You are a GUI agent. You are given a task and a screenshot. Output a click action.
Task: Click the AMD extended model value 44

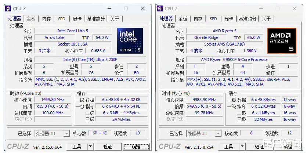coord(243,73)
